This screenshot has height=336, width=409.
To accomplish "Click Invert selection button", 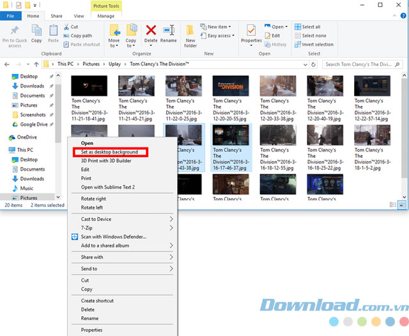I will [x=313, y=45].
